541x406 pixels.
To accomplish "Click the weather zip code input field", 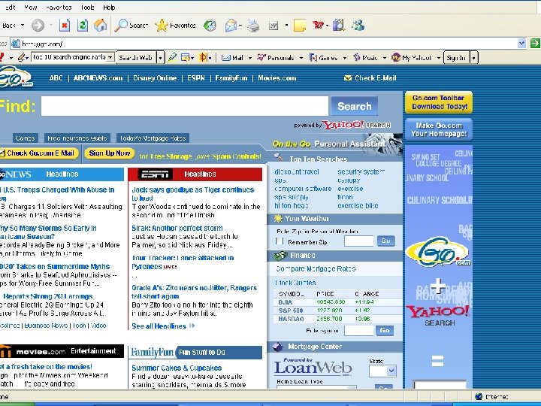I will click(359, 241).
